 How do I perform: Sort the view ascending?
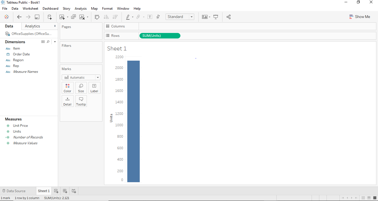(x=106, y=17)
